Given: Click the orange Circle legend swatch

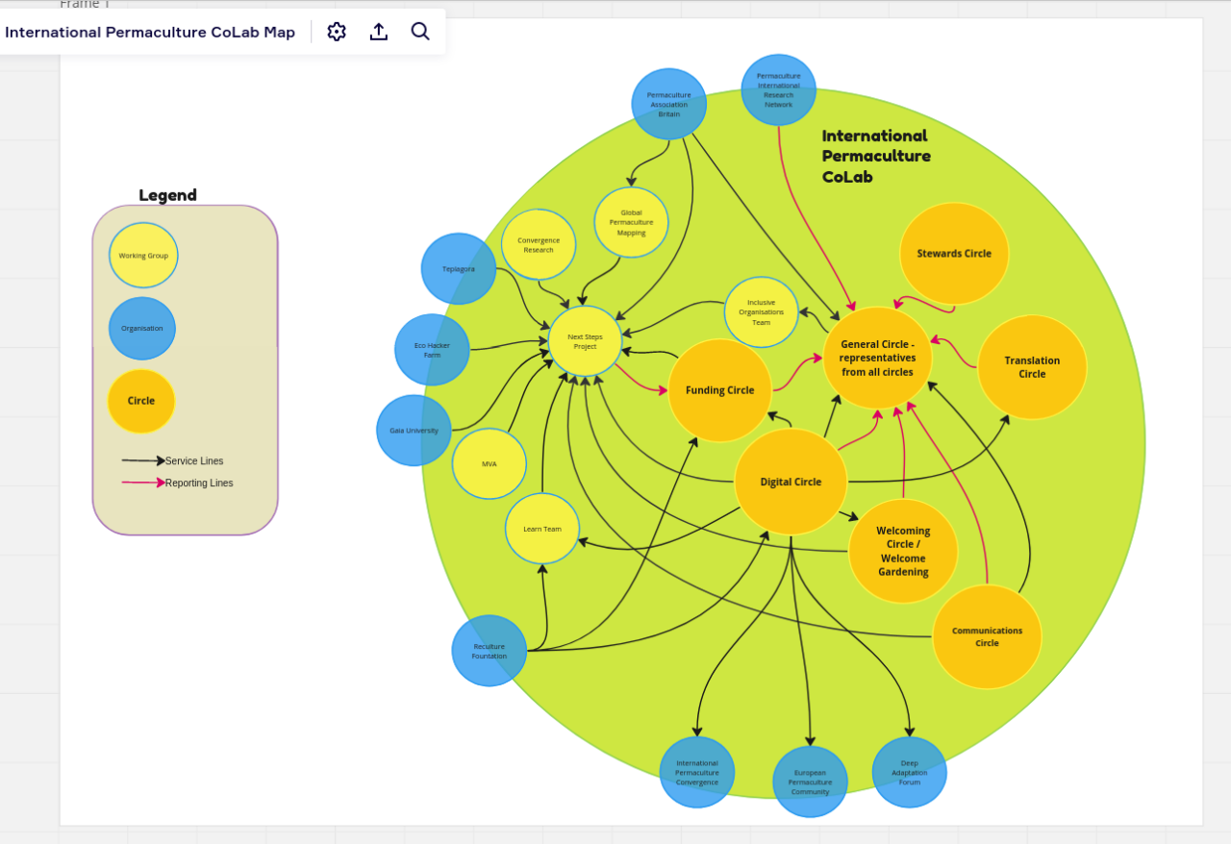Looking at the screenshot, I should click(141, 401).
